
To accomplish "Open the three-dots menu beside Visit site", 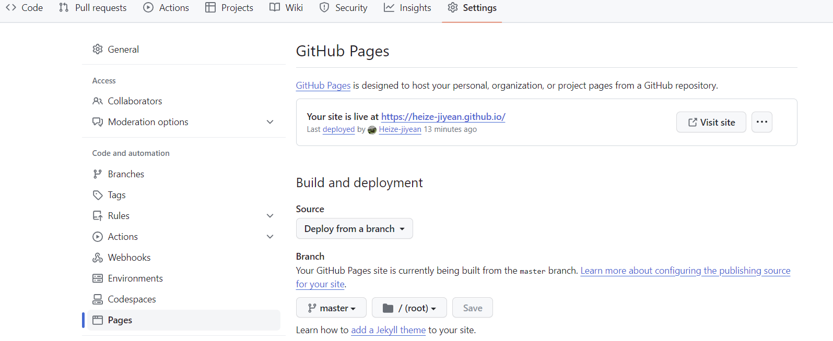I will (762, 122).
